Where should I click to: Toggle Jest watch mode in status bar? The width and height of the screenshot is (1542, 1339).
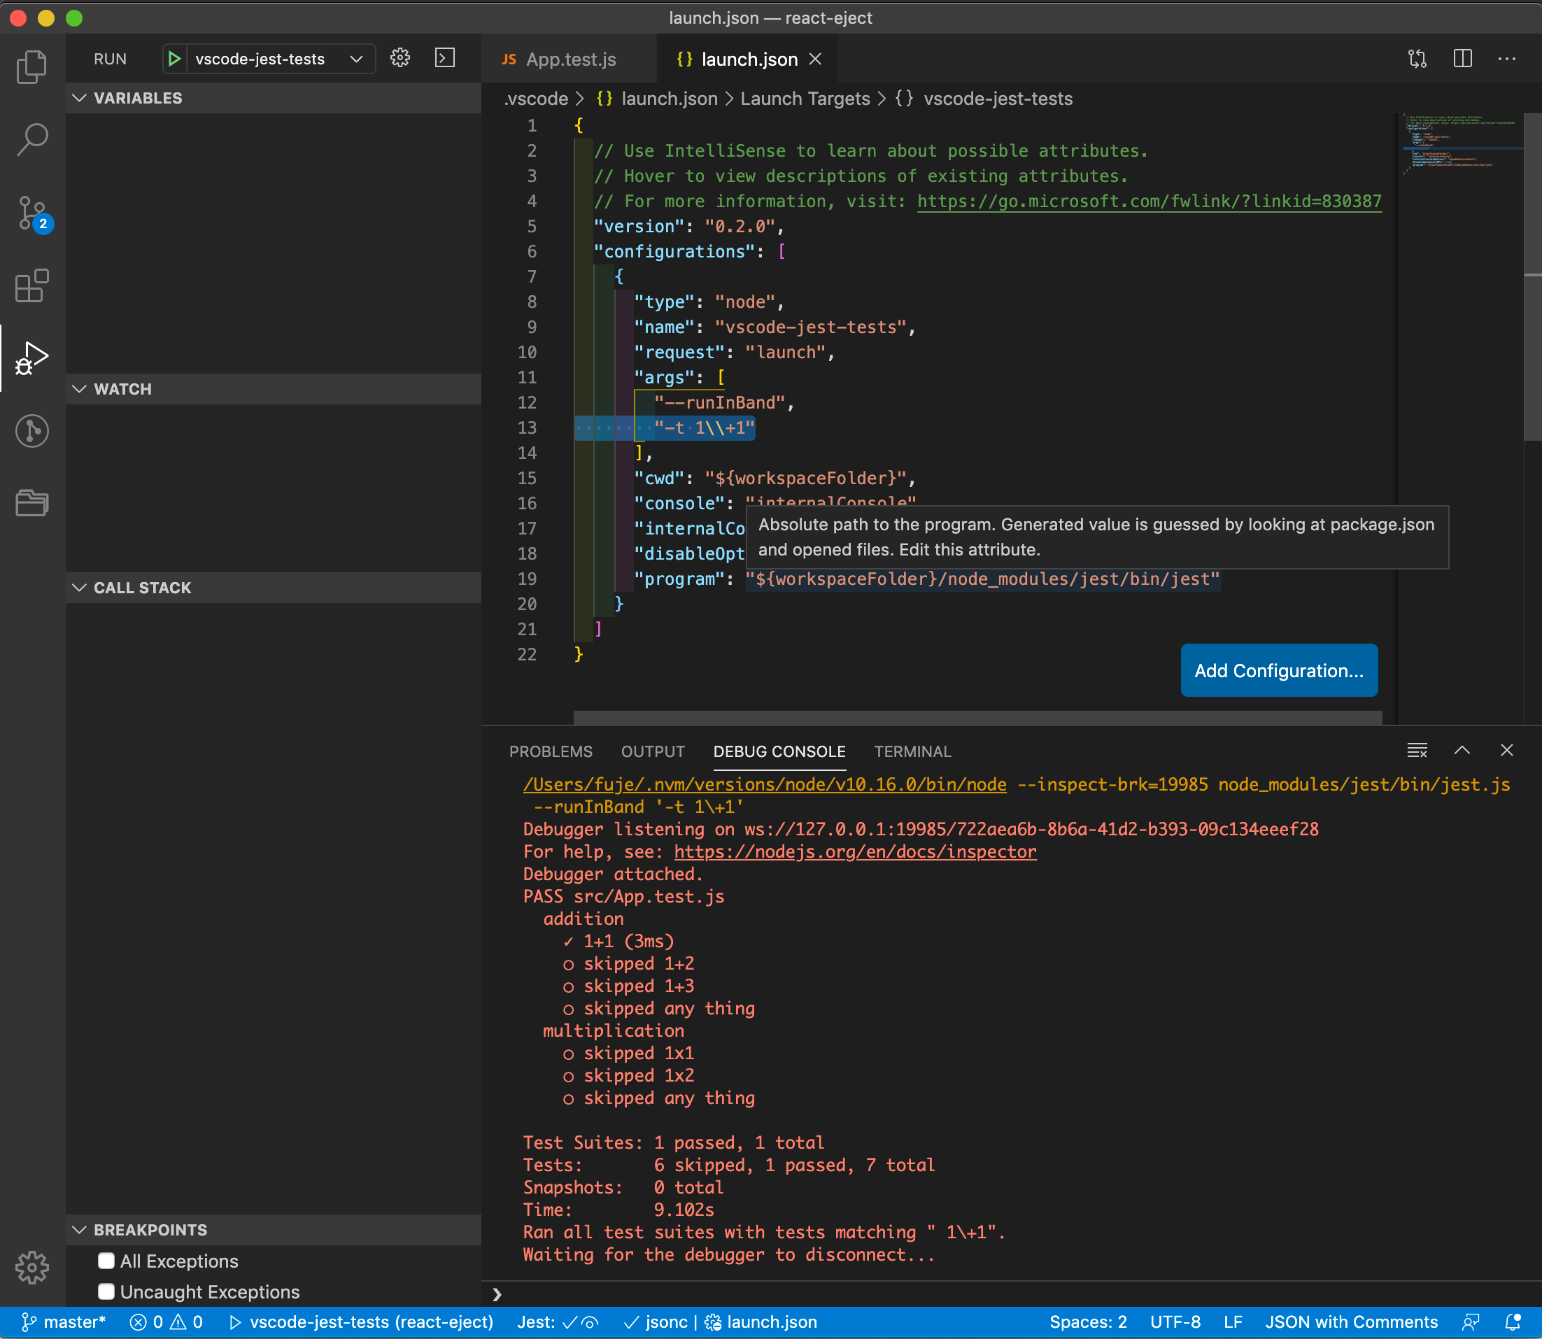590,1321
